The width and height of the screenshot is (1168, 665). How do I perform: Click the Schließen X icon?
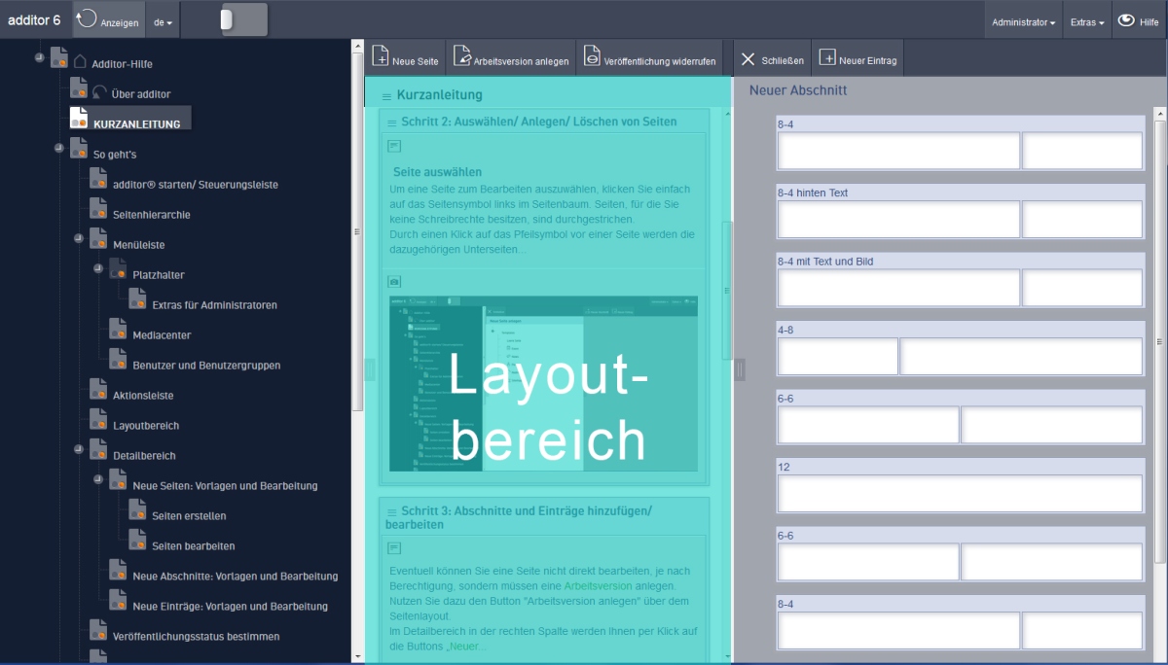coord(748,59)
